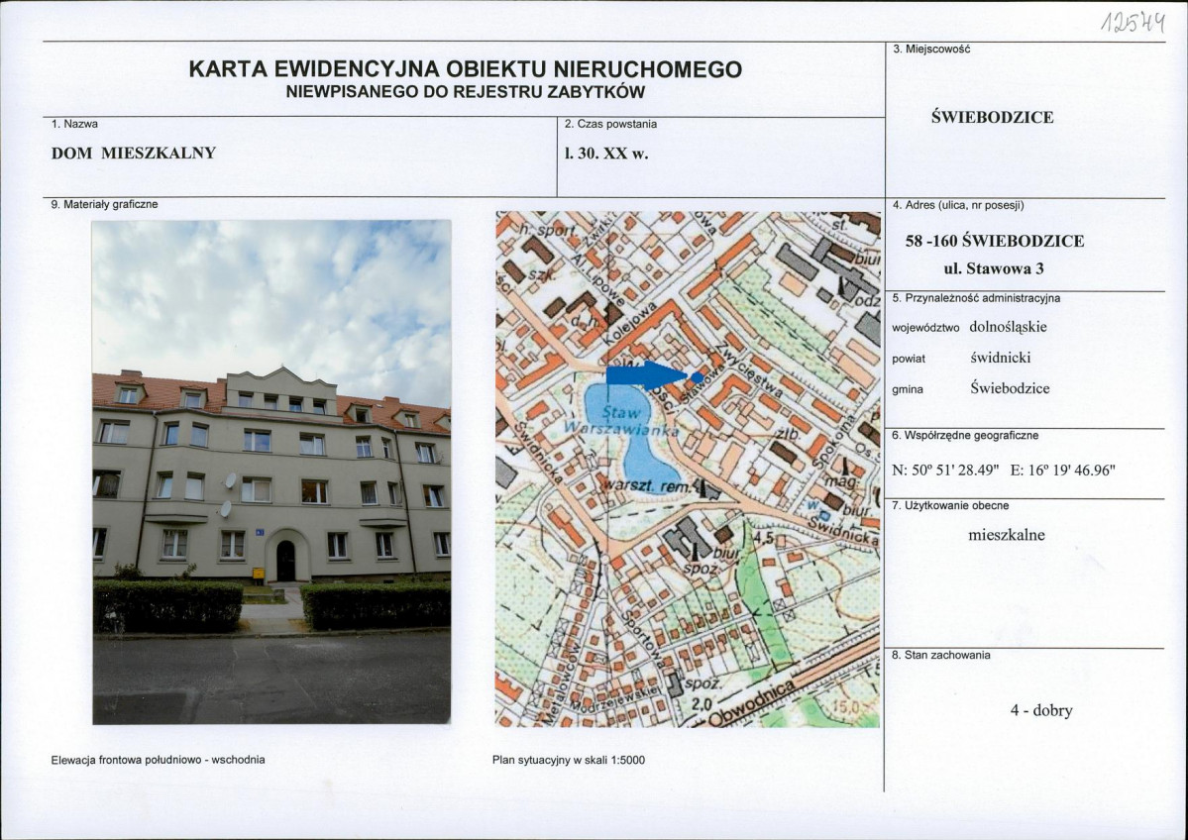Click the address line 58 -160 ŚWIEBODZICE
Screen dimensions: 1188x840
(995, 241)
